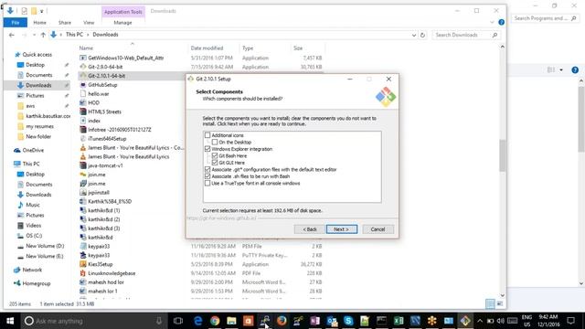Open Excel from the taskbar
The width and height of the screenshot is (585, 329).
click(399, 321)
